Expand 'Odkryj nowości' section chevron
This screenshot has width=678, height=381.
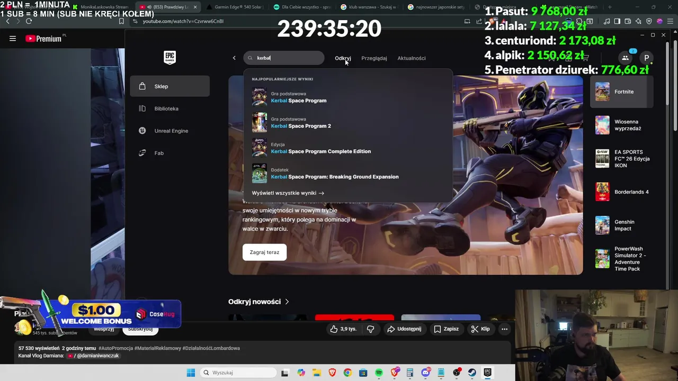pos(287,302)
